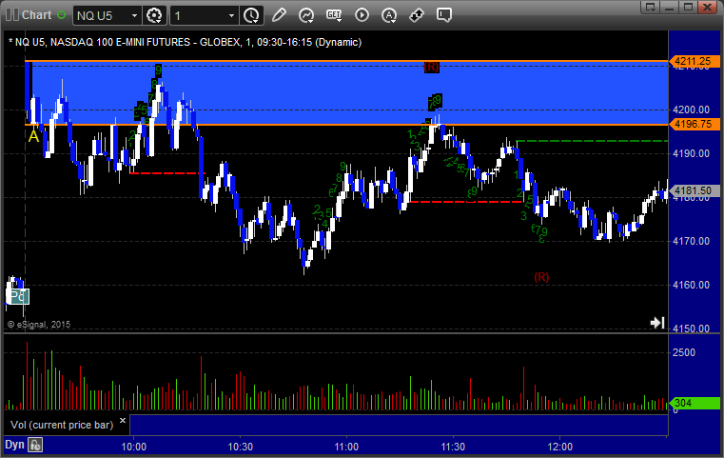Open the chart comment bubble icon
The height and width of the screenshot is (458, 724).
[443, 15]
